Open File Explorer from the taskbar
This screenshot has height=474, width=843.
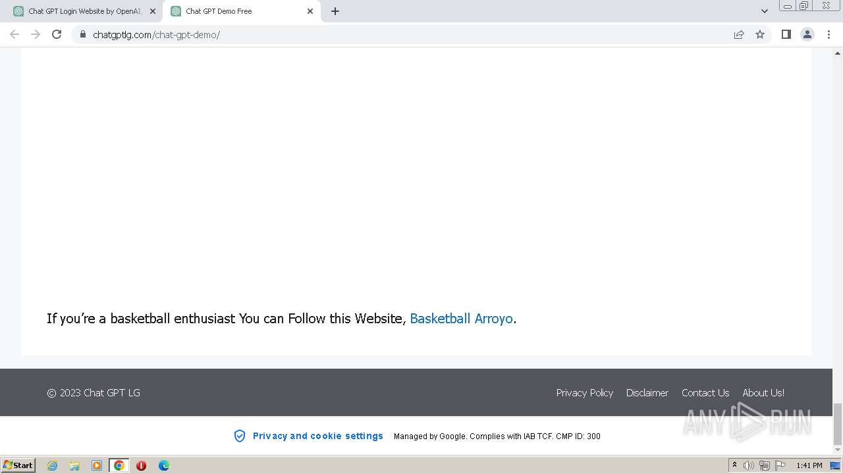coord(74,465)
